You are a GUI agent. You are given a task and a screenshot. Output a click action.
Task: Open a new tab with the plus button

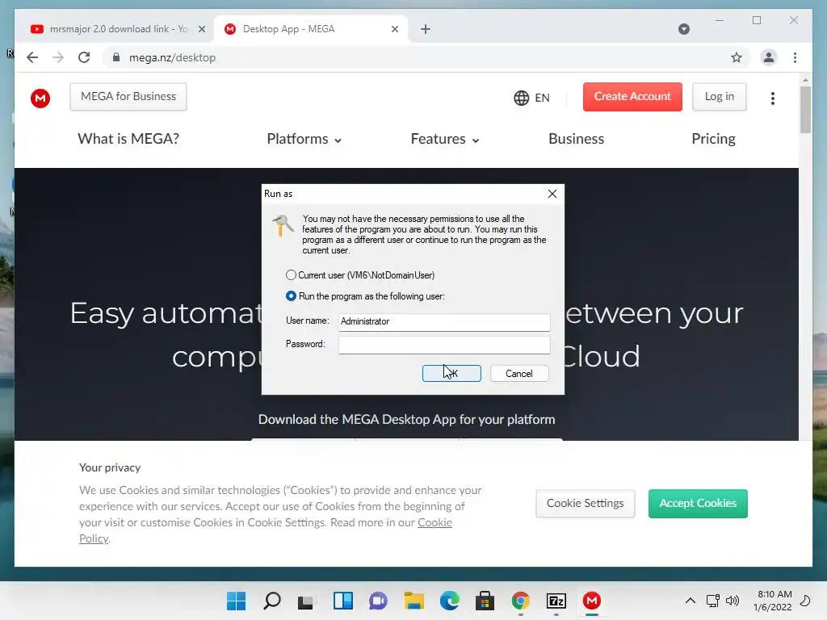coord(426,29)
